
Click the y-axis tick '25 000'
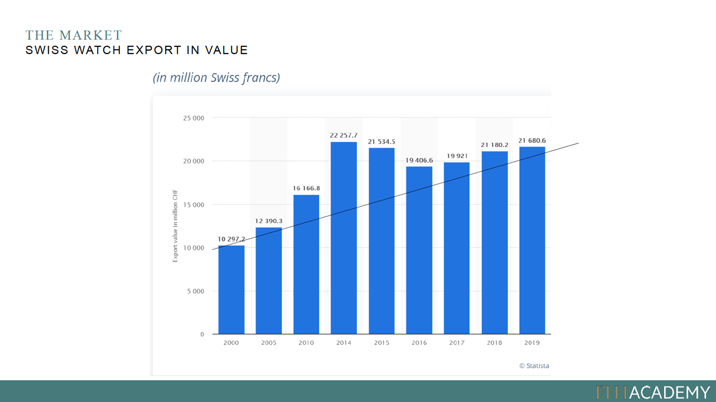[x=194, y=118]
